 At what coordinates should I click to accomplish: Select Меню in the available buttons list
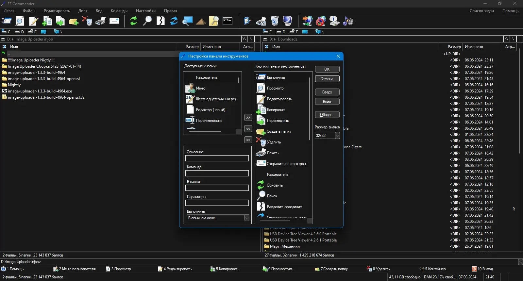tap(201, 88)
